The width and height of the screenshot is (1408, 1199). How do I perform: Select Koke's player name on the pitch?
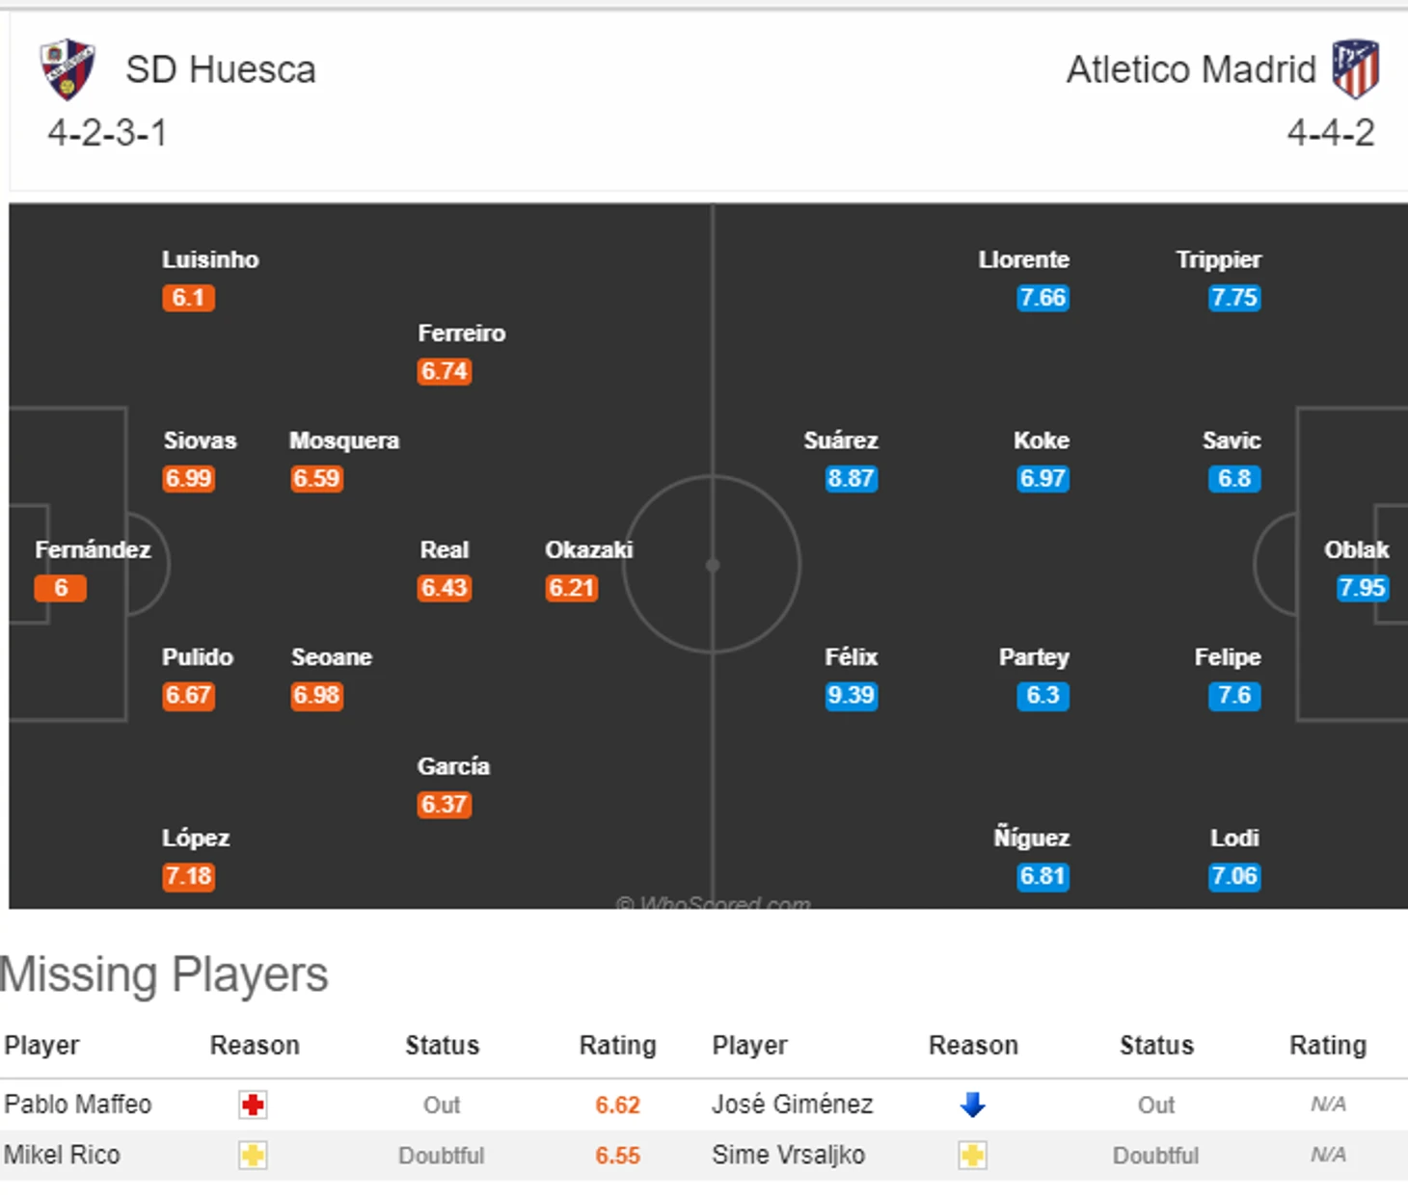(1042, 440)
